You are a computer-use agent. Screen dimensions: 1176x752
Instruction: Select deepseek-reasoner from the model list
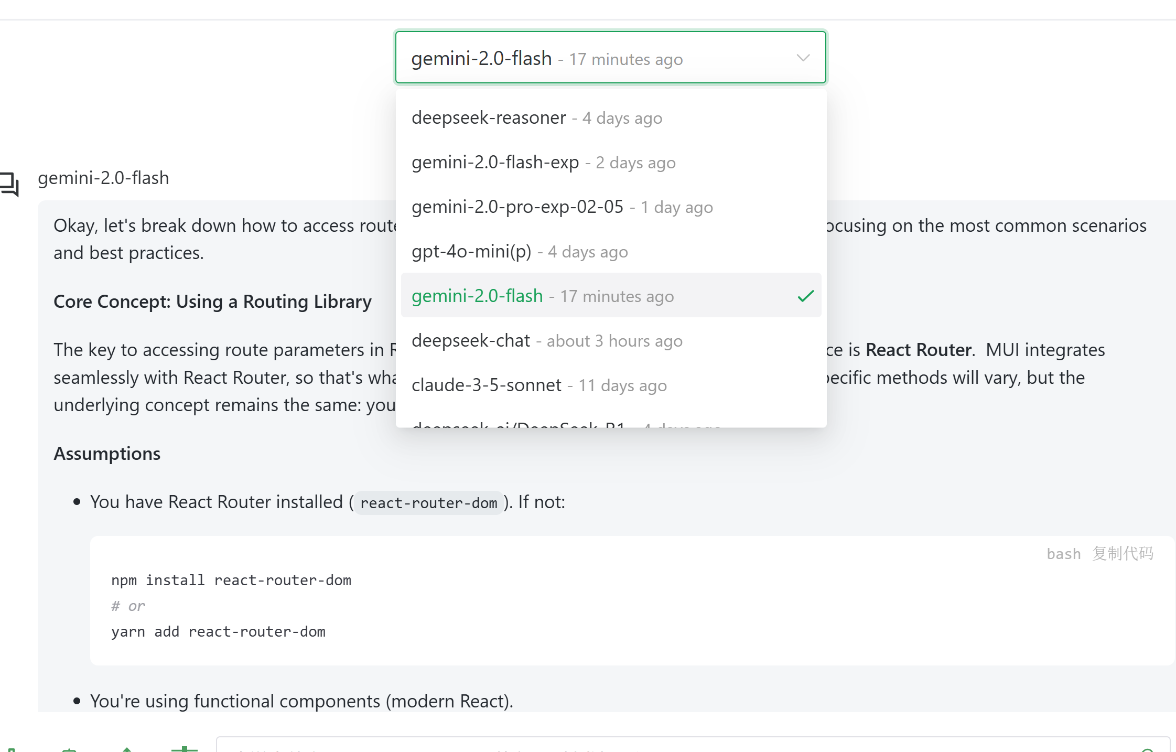coord(611,118)
